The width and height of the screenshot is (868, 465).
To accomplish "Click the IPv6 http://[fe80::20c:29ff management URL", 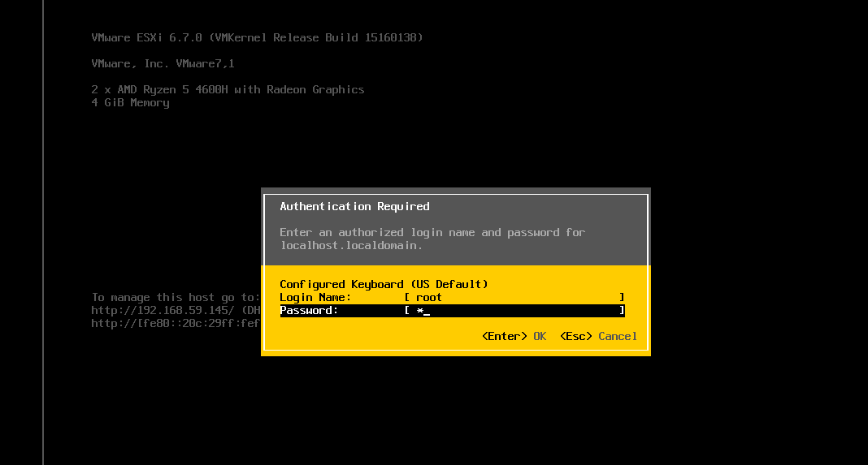I will 176,324.
